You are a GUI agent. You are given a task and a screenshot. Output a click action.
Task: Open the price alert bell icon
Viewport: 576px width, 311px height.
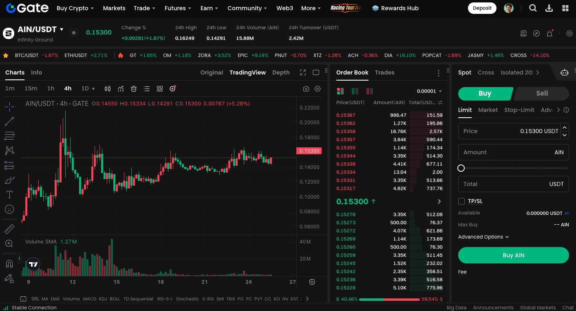click(550, 33)
